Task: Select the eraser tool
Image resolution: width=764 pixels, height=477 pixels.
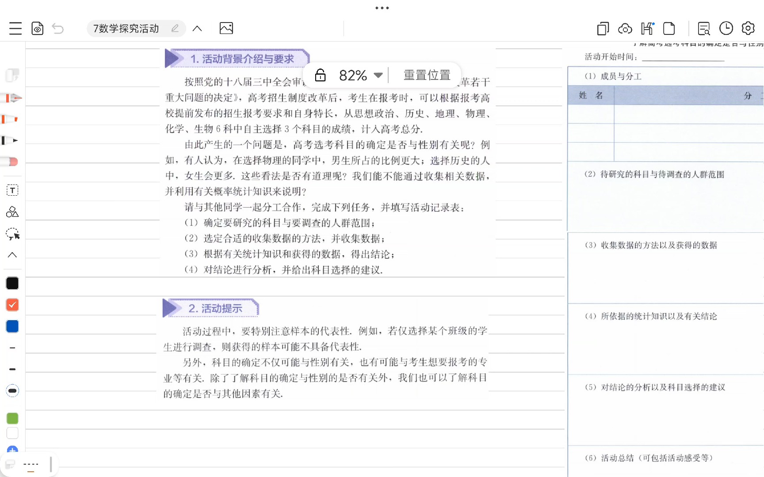Action: pyautogui.click(x=10, y=162)
